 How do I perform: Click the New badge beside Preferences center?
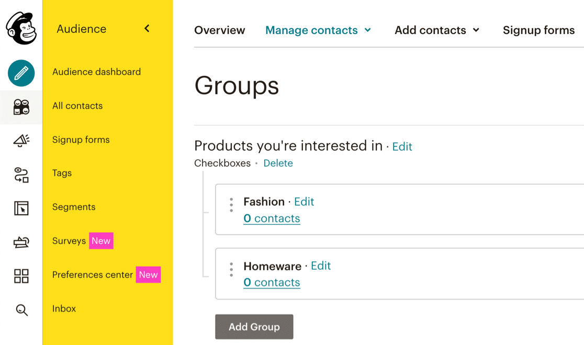(148, 274)
